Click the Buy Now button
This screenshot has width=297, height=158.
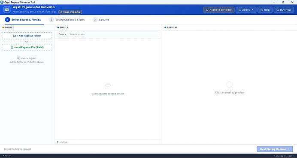point(284,10)
